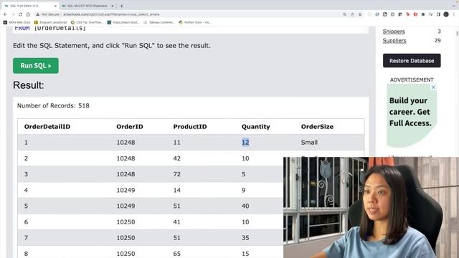Close the advertisement with the X icon
Viewport: 459px width, 258px height.
click(x=433, y=87)
